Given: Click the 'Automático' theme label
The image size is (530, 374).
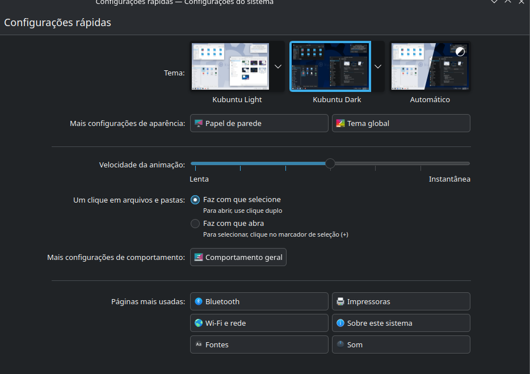Looking at the screenshot, I should [430, 99].
